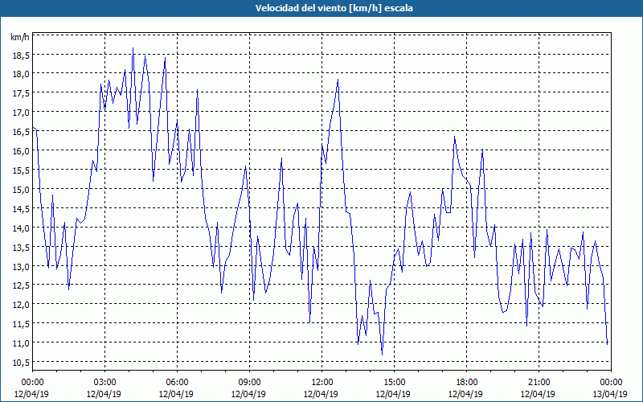Select the '15:00' time label
Viewport: 643px width, 402px height.
click(x=394, y=383)
